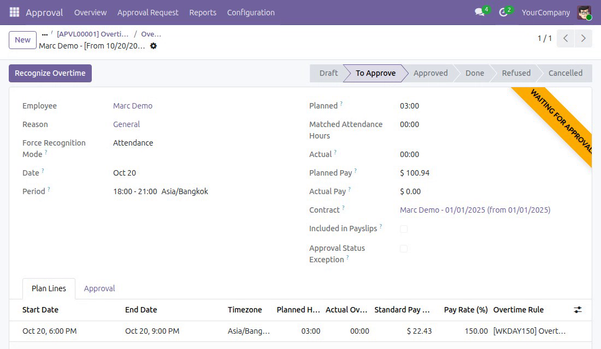The image size is (601, 349).
Task: Select the Approved status stage
Action: [x=431, y=73]
